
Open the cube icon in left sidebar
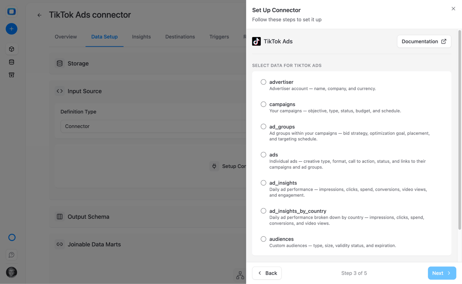[x=11, y=49]
